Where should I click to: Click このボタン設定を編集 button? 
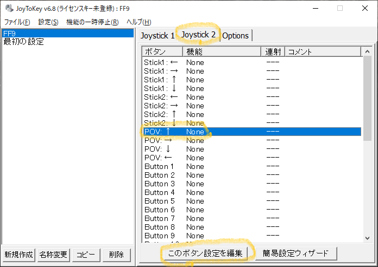pos(205,253)
